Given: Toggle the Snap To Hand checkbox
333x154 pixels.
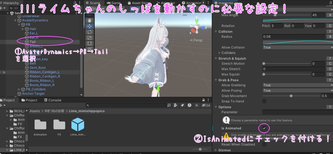Looking at the screenshot, I should (x=264, y=101).
